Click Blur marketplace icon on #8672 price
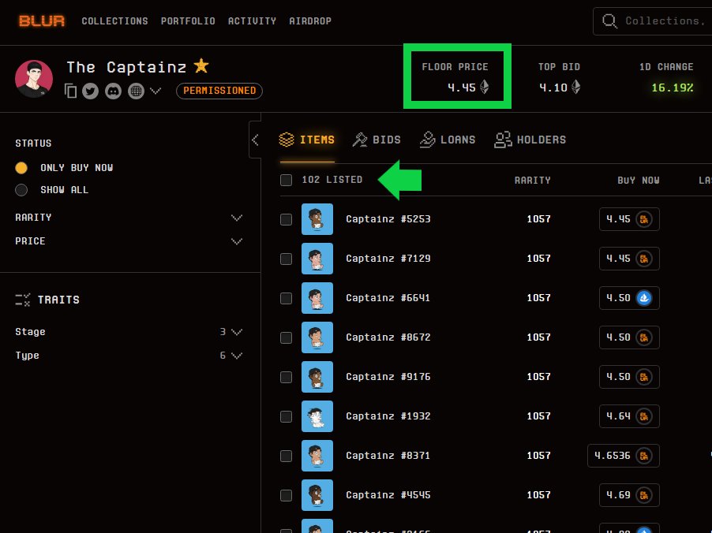The height and width of the screenshot is (533, 712). pos(644,337)
